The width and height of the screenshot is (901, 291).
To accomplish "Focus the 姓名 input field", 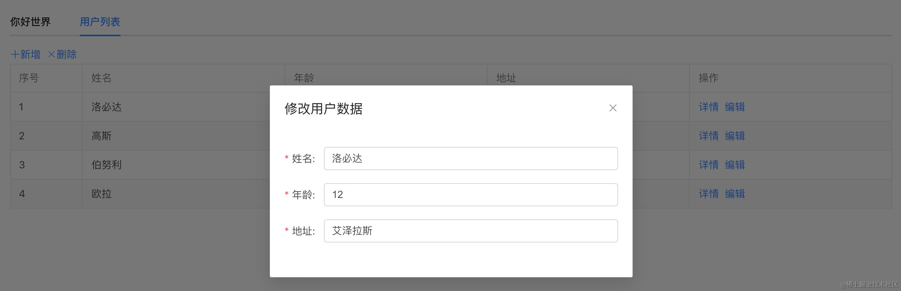I will coord(470,159).
